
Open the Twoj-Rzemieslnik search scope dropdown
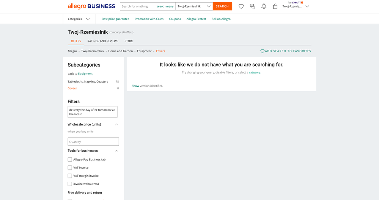pos(194,6)
